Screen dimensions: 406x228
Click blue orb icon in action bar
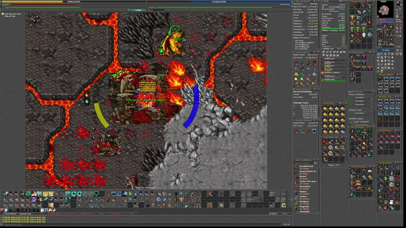point(159,199)
